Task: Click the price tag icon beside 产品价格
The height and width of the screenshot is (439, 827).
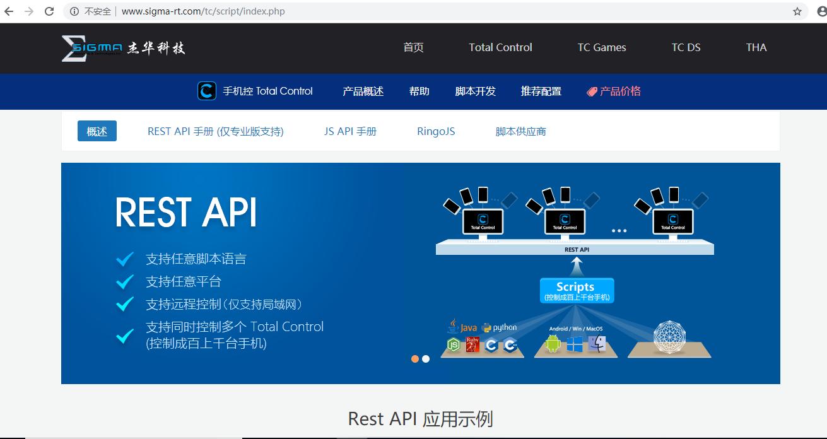Action: tap(592, 91)
